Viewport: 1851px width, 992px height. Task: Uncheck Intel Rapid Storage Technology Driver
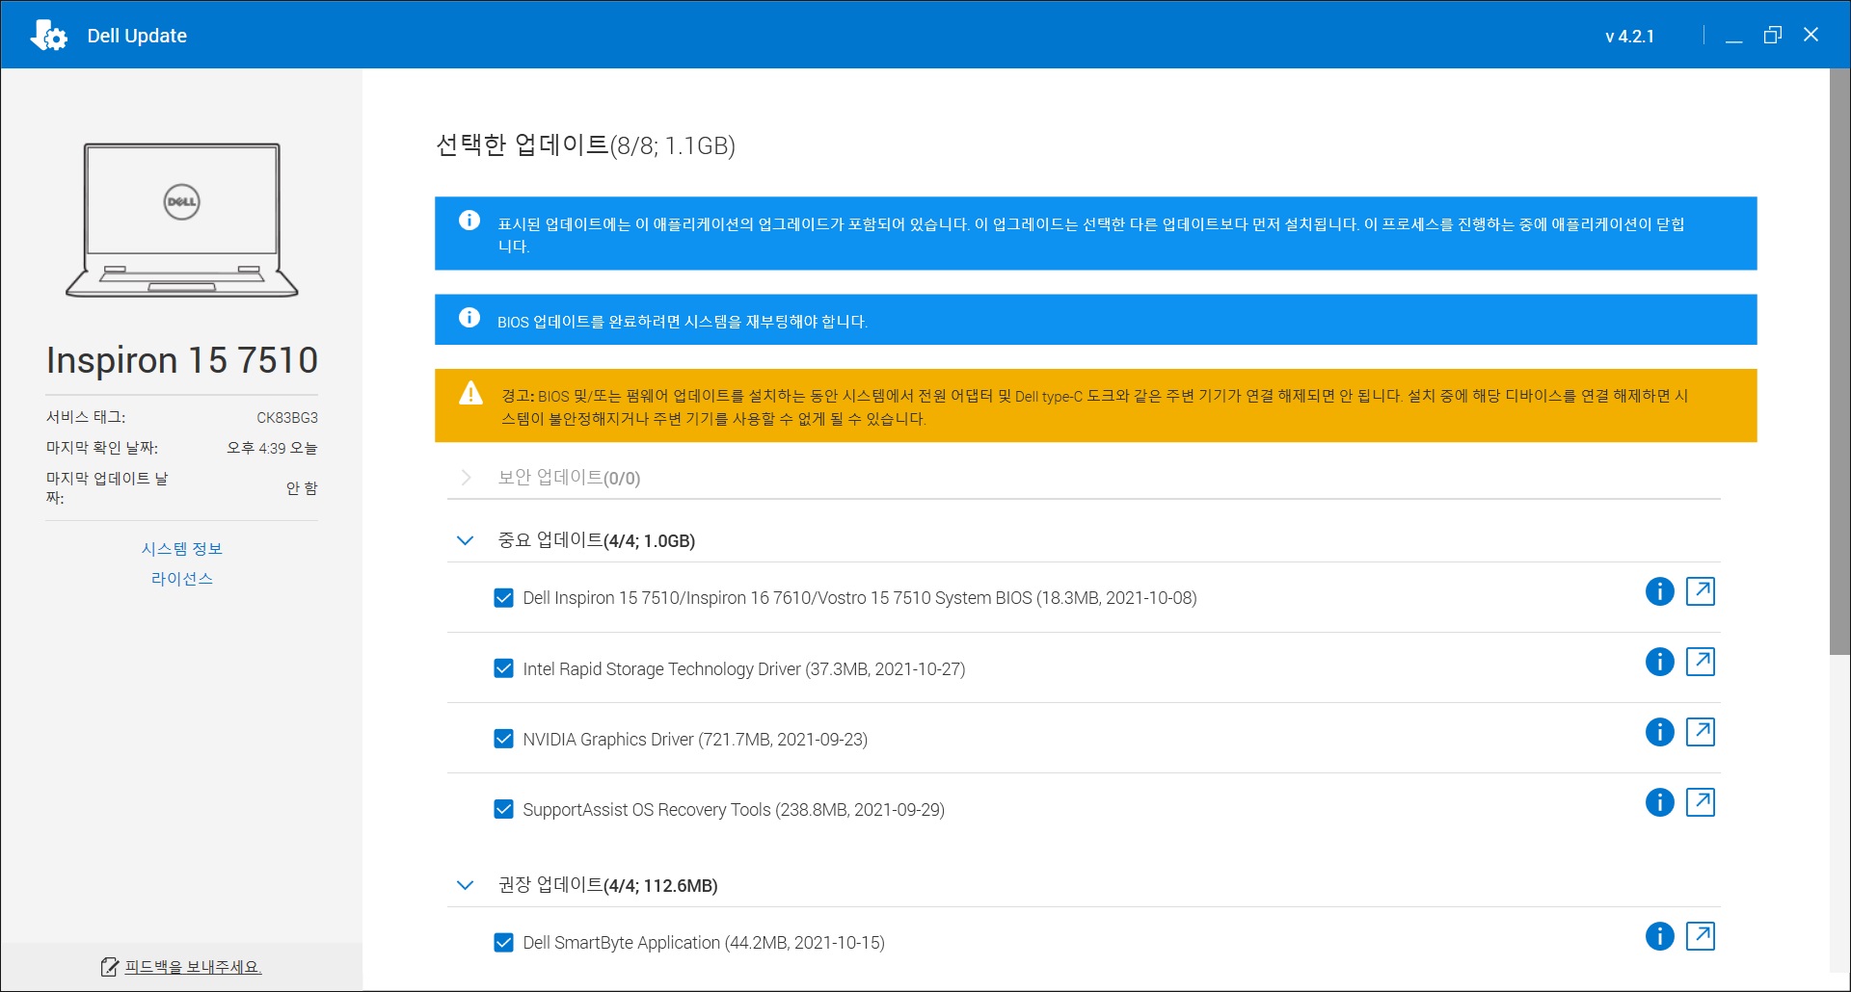(503, 668)
